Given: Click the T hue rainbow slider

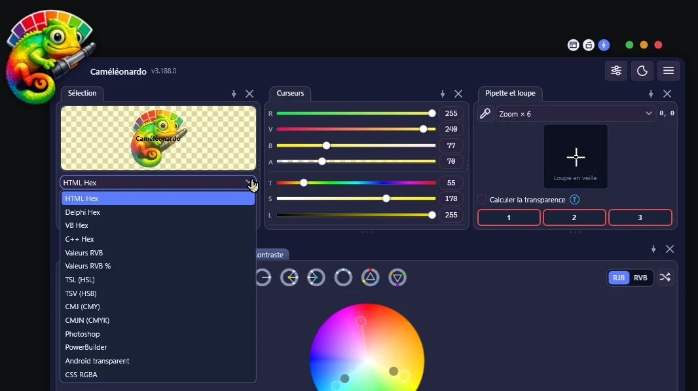Looking at the screenshot, I should [x=356, y=183].
